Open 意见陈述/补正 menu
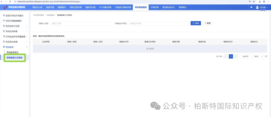Image resolution: width=271 pixels, height=117 pixels. [169, 8]
